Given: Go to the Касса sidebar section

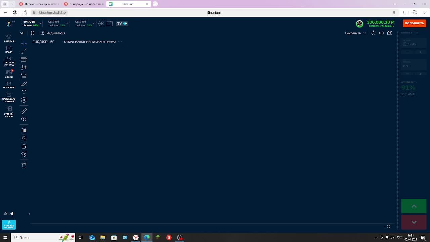Looking at the screenshot, I should 9,50.
